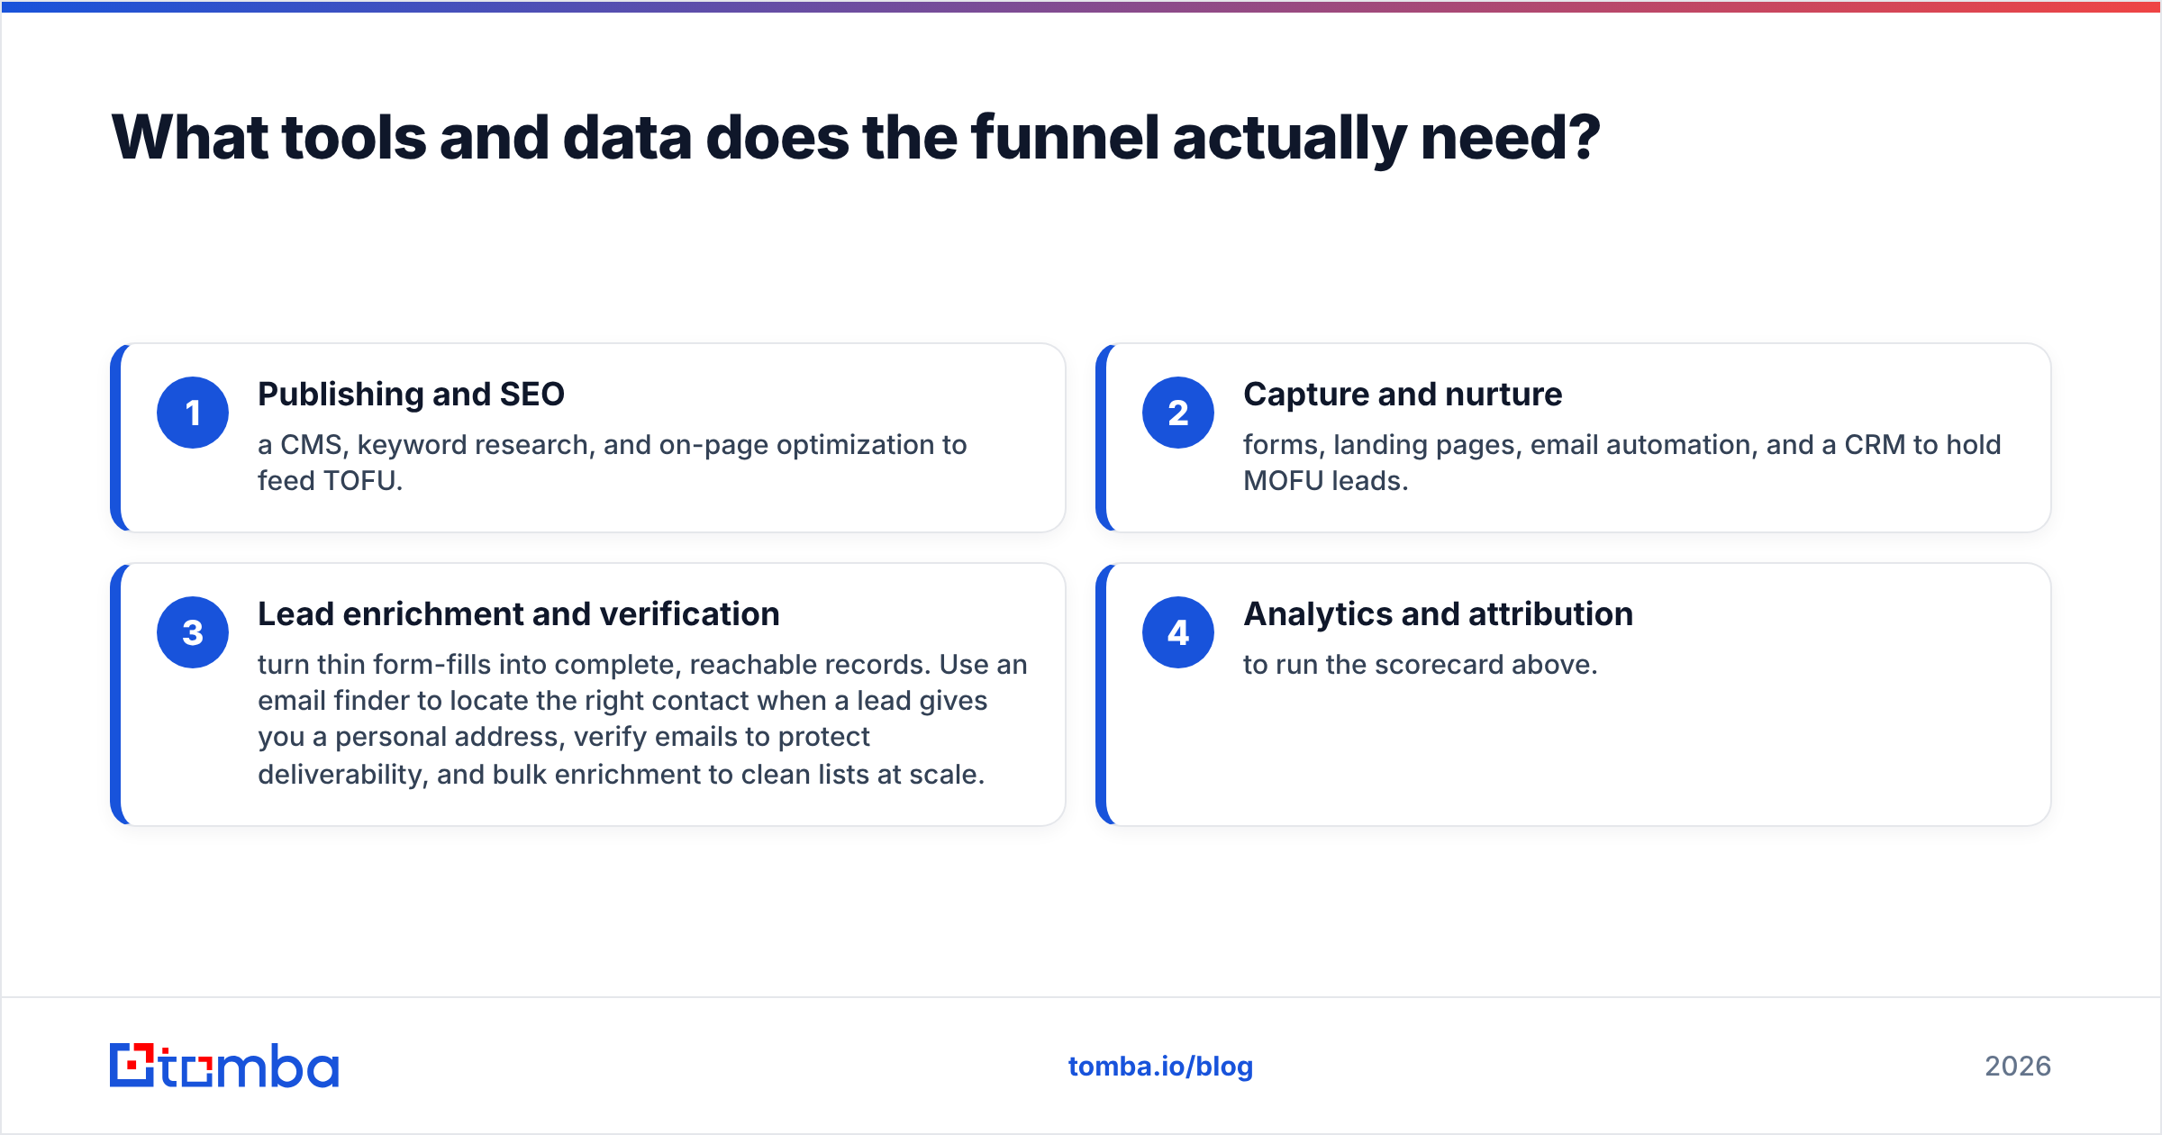This screenshot has width=2162, height=1135.
Task: Click the main slide title text
Action: point(856,138)
